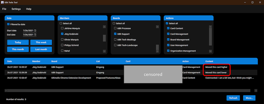Sort results by the Action column header

coord(185,61)
